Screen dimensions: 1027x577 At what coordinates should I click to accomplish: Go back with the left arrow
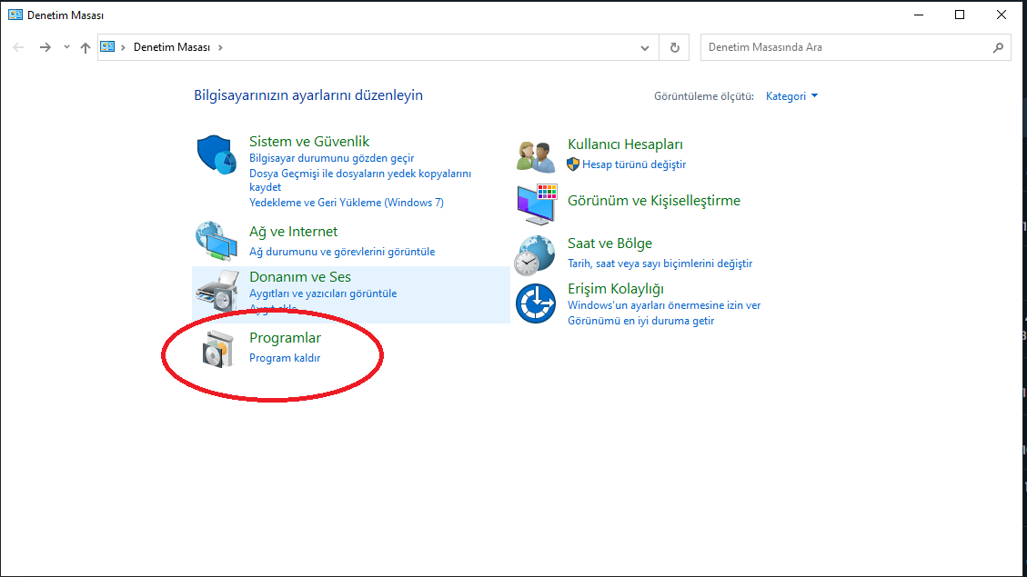coord(18,47)
